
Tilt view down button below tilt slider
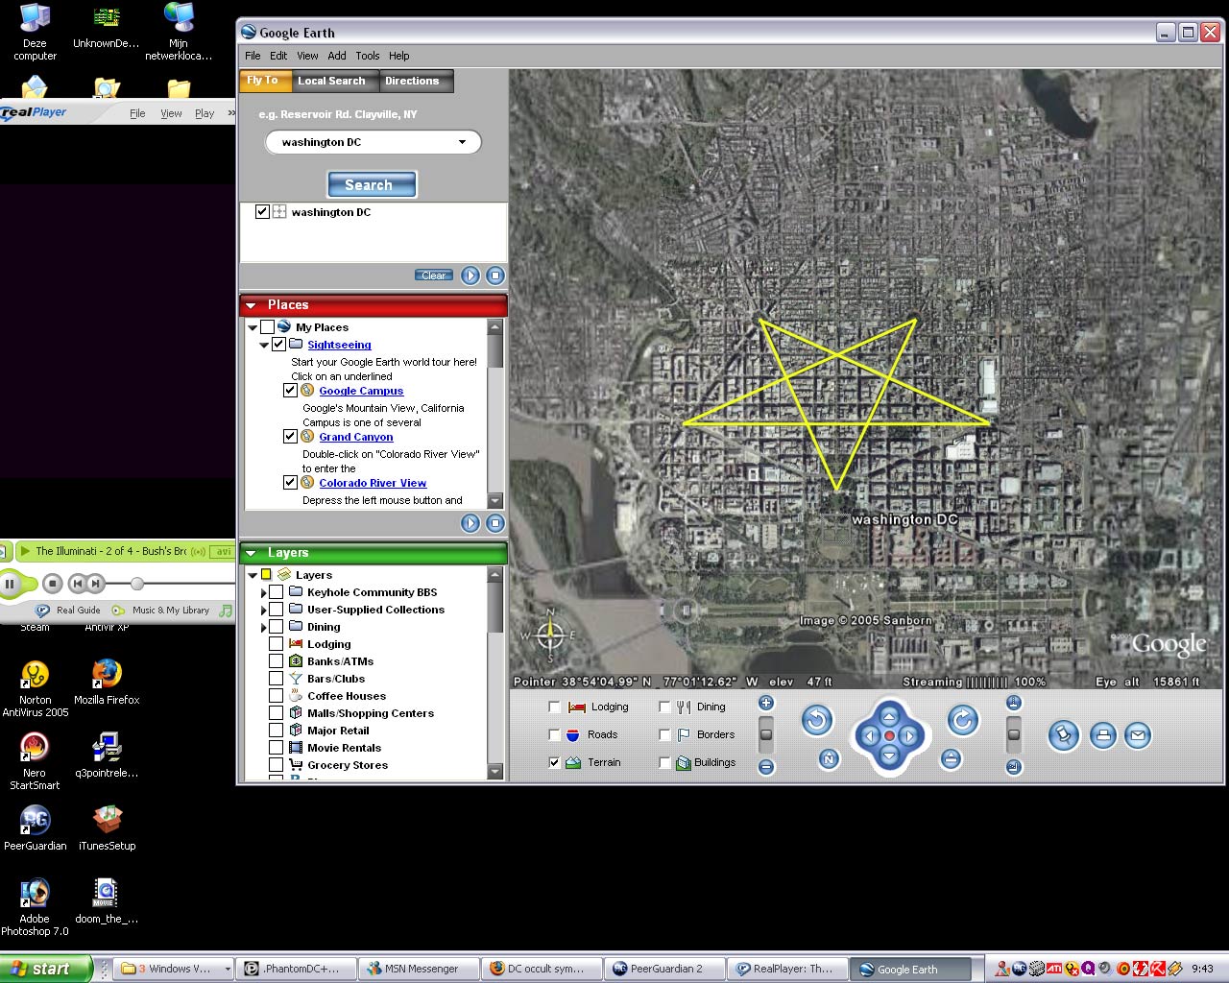coord(1014,766)
